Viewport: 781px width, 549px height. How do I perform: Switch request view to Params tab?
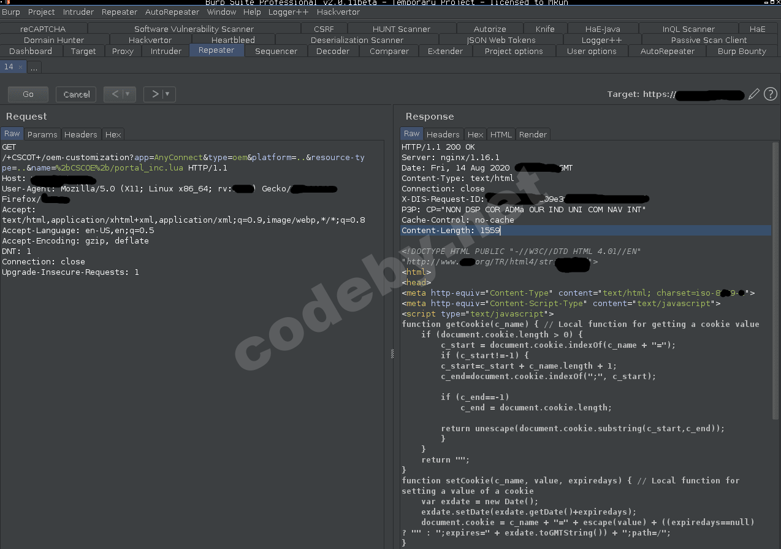coord(42,134)
